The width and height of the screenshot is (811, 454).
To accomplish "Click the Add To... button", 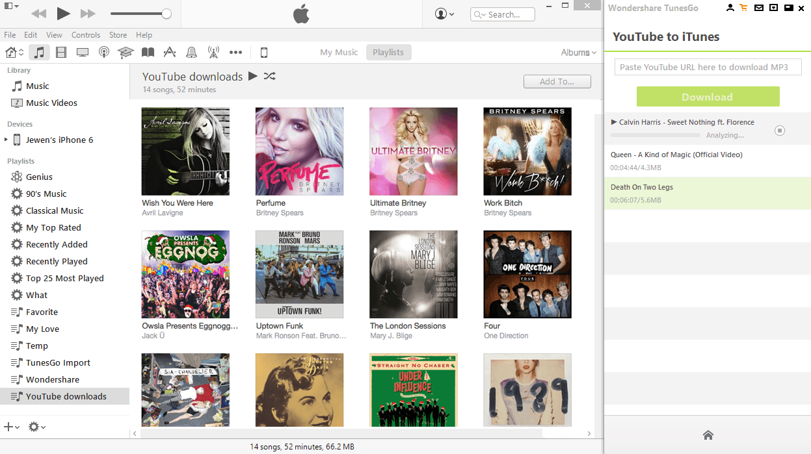I will point(557,81).
